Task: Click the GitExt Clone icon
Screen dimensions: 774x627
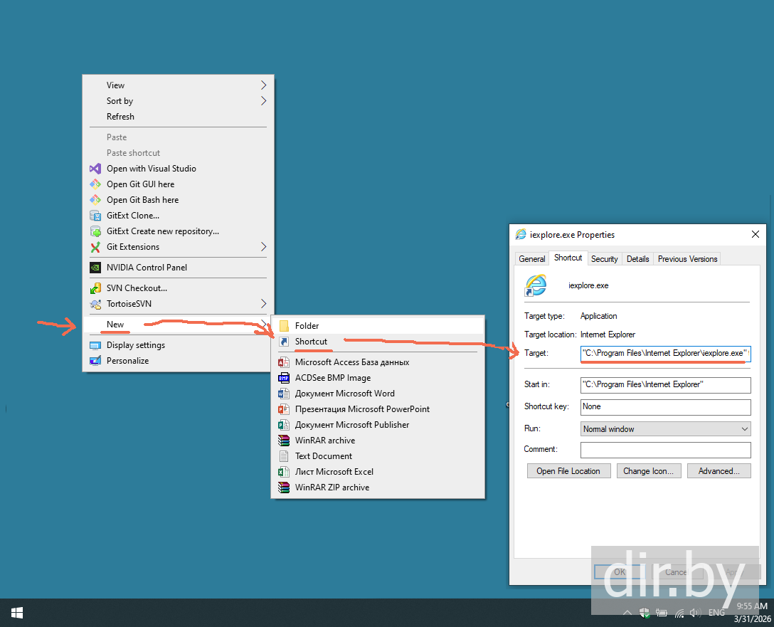Action: pos(95,216)
